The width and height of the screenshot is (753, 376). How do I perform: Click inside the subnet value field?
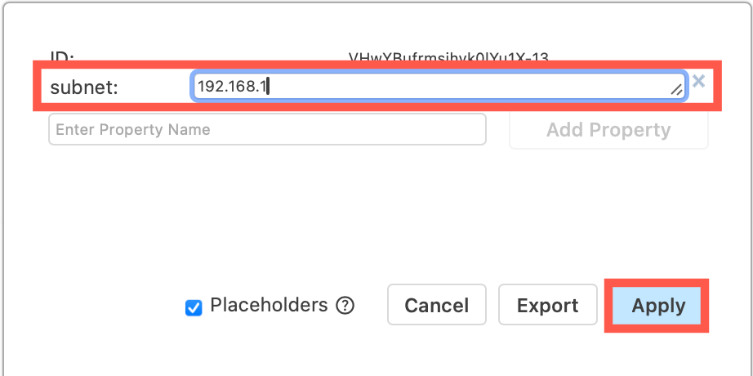pos(433,85)
